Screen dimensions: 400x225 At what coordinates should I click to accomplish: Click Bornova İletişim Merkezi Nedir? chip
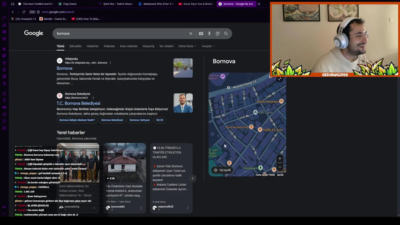[77, 120]
